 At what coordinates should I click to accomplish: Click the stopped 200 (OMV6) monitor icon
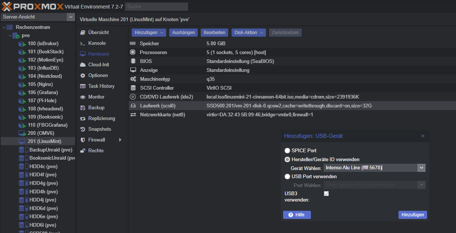click(x=22, y=133)
